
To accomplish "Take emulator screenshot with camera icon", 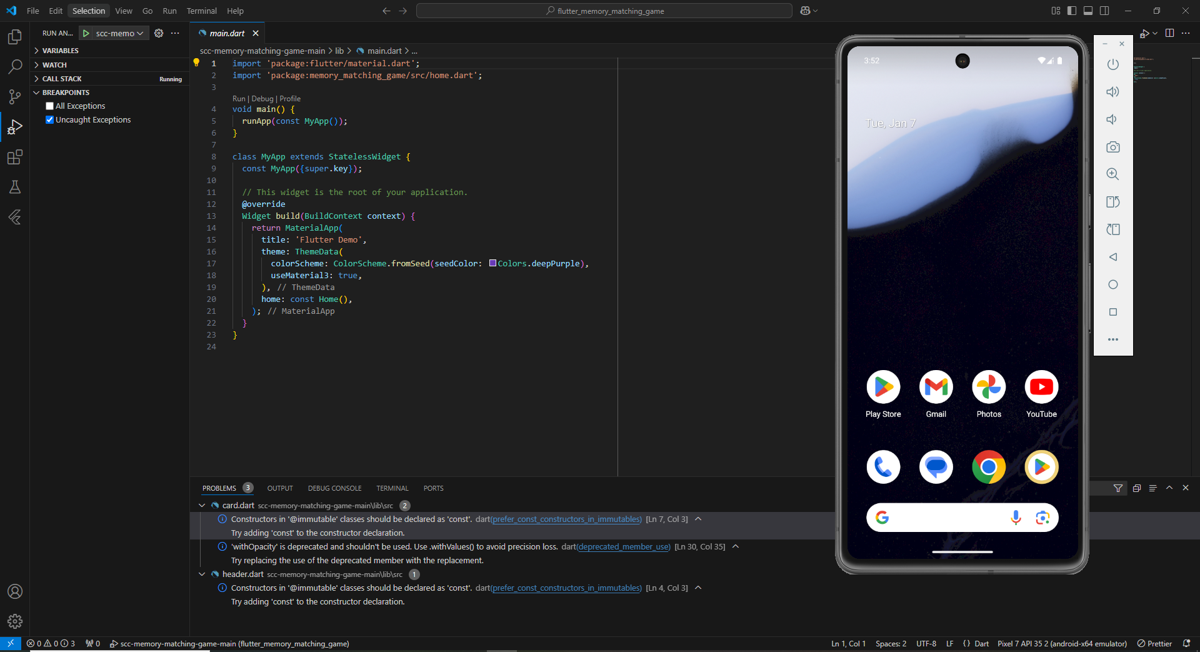I will tap(1113, 147).
